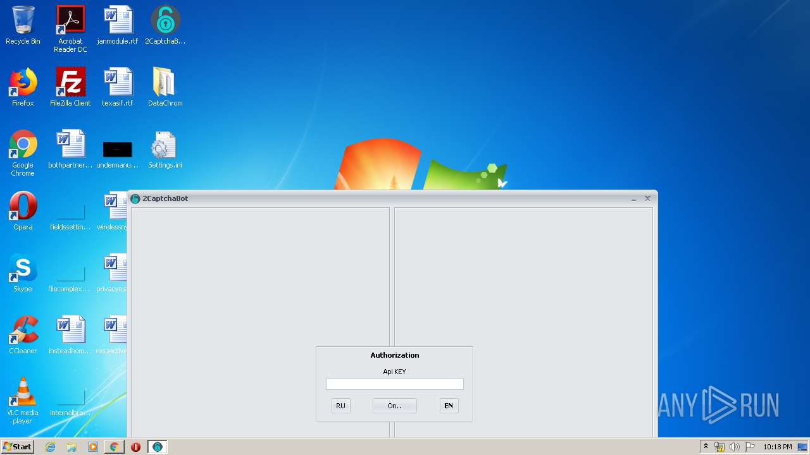This screenshot has height=455, width=810.
Task: Open the volume control tray icon
Action: click(735, 447)
